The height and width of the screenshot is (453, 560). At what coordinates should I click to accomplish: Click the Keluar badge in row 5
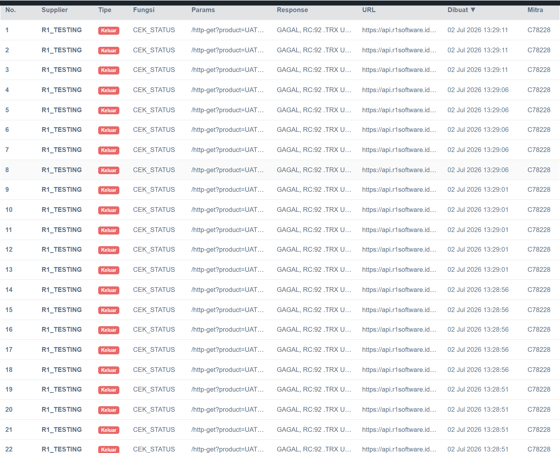pyautogui.click(x=109, y=110)
